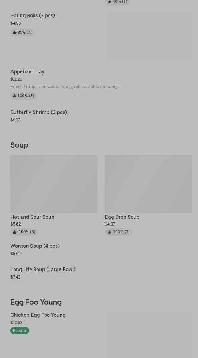
Task: Click the thumbs-up icon under Hot and Sour Soup
Action: coord(15,232)
